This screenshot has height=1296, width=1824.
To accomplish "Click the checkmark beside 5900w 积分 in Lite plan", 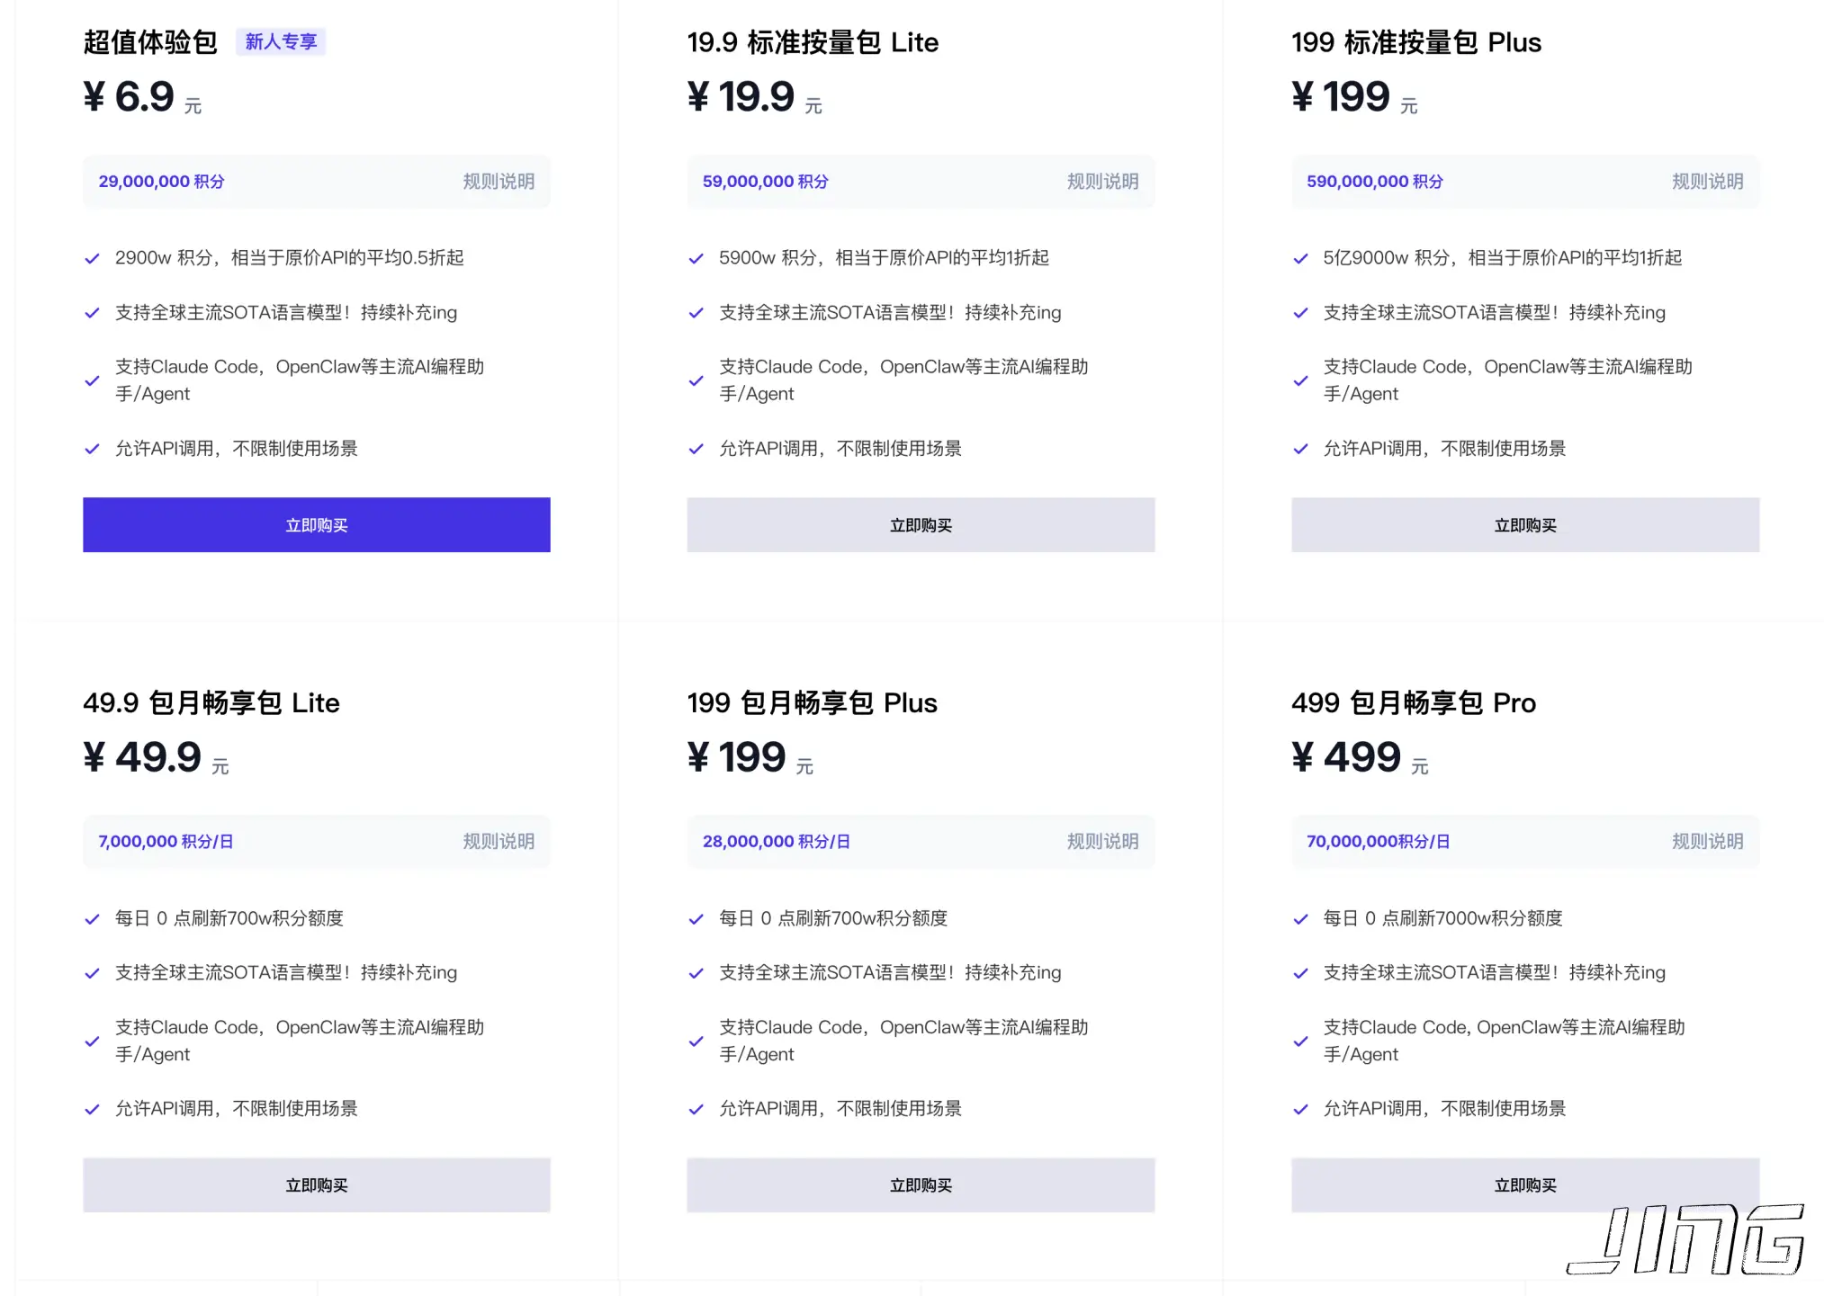I will (x=696, y=258).
